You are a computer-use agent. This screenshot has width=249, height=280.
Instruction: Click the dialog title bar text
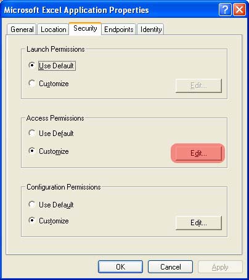[76, 10]
